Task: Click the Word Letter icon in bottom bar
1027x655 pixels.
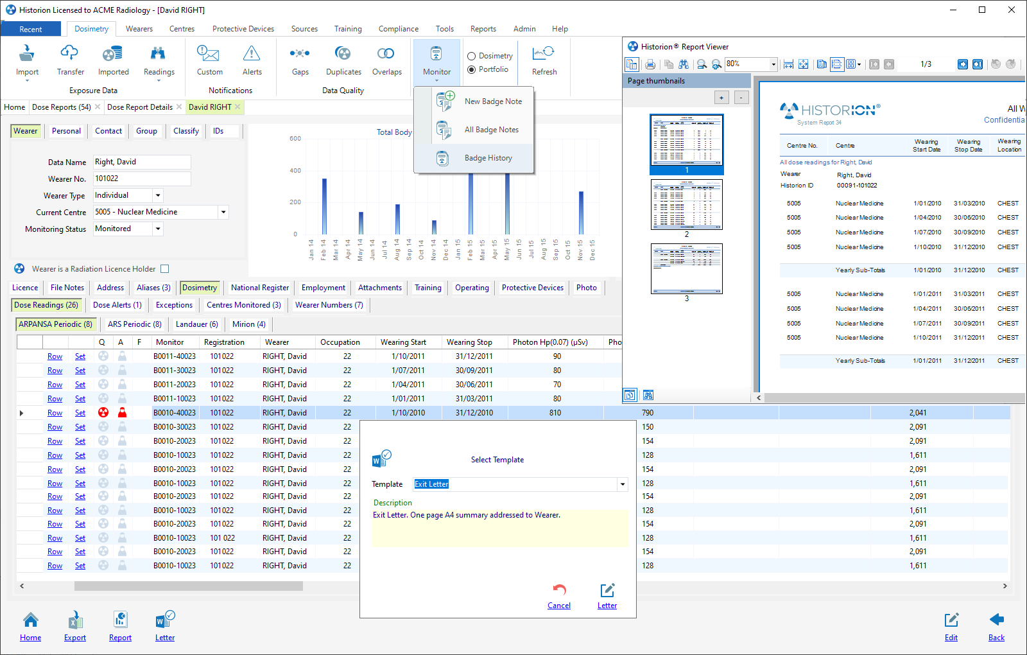Action: pos(165,620)
